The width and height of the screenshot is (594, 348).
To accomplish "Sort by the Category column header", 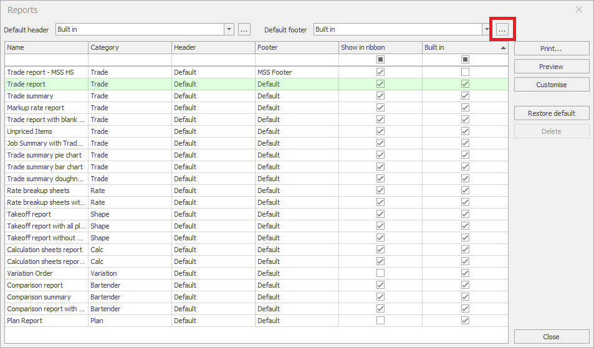I will point(130,47).
